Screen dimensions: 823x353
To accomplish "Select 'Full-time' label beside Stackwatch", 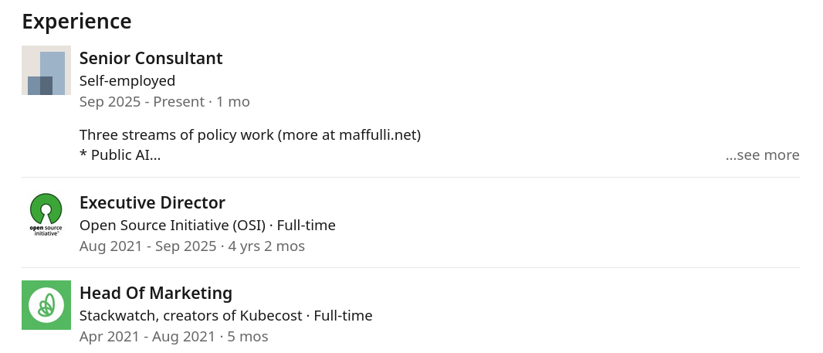I will 344,316.
